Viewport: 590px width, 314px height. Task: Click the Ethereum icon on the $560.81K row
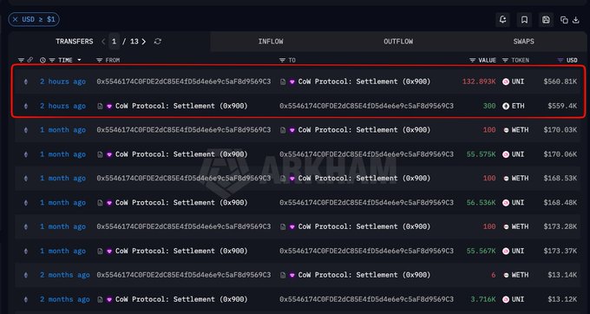pyautogui.click(x=25, y=82)
